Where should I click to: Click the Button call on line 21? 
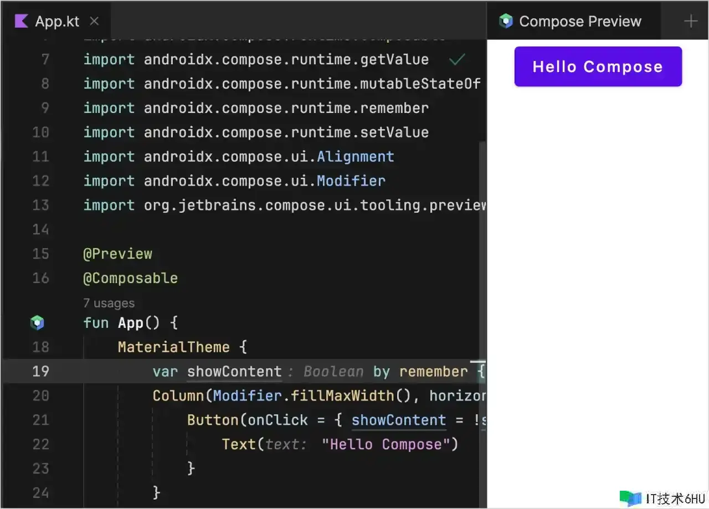(x=213, y=420)
